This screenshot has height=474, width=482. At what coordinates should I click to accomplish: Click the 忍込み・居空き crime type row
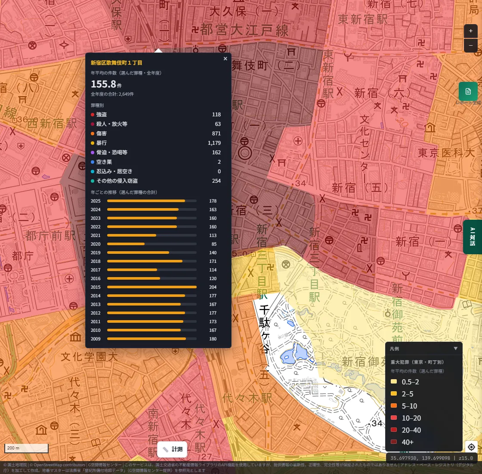pos(156,172)
